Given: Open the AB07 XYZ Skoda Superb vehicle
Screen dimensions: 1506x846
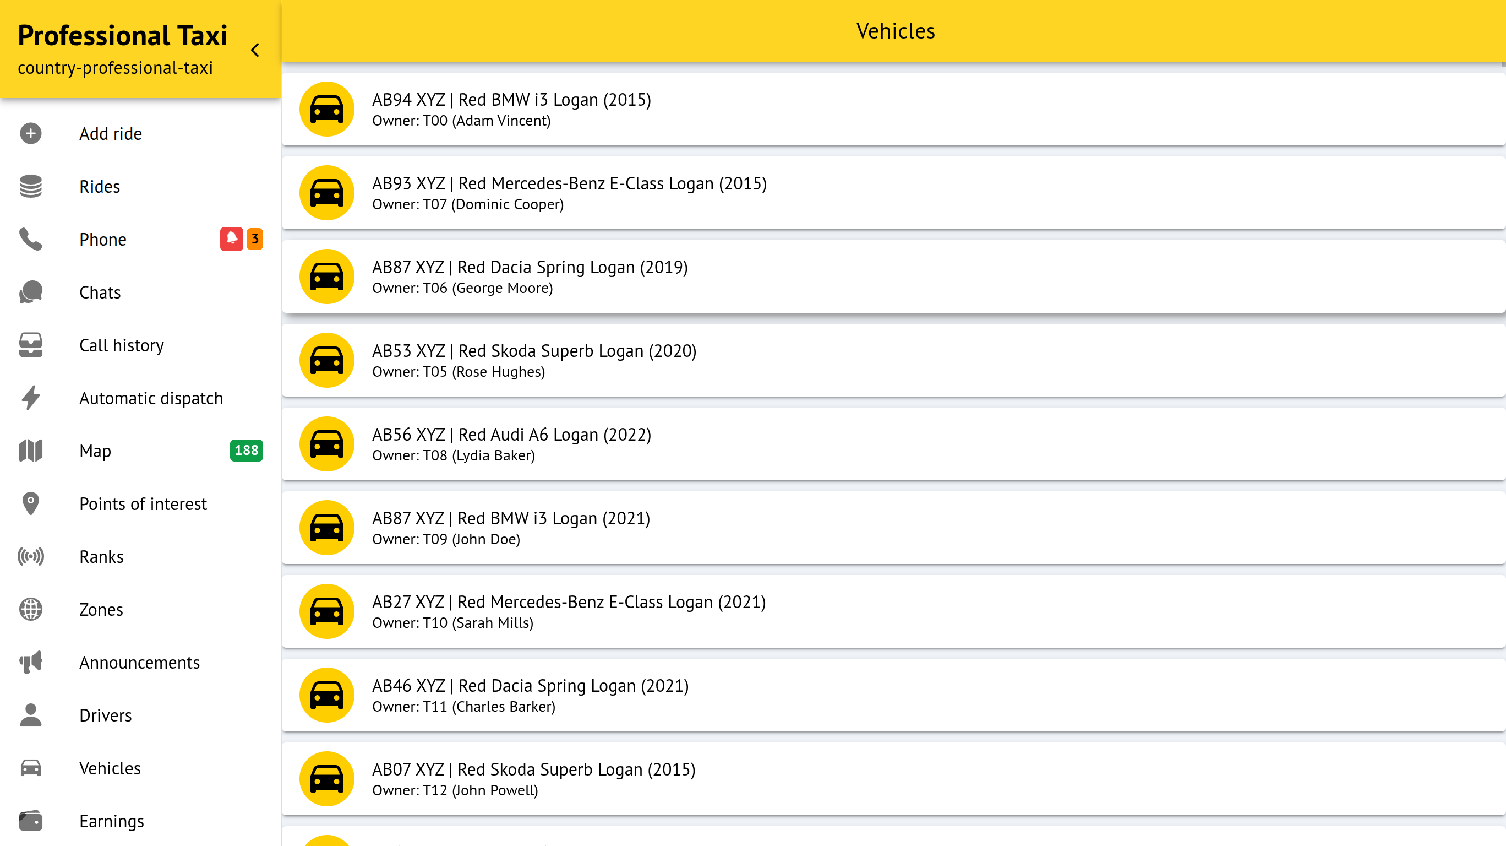Looking at the screenshot, I should click(x=533, y=779).
